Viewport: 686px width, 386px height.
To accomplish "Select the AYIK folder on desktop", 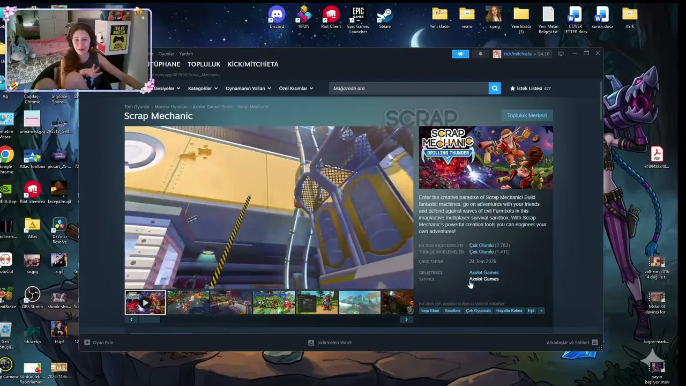I will (x=630, y=17).
